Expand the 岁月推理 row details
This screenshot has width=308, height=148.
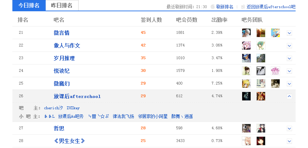(289, 58)
